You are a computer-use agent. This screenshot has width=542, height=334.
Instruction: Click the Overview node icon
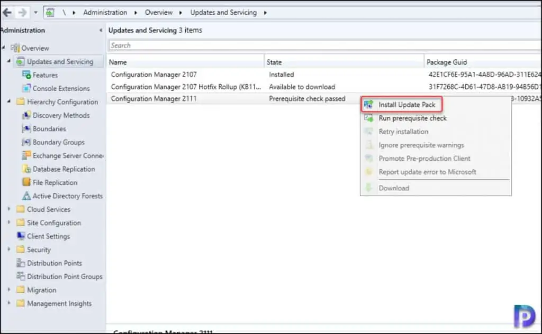coord(15,48)
